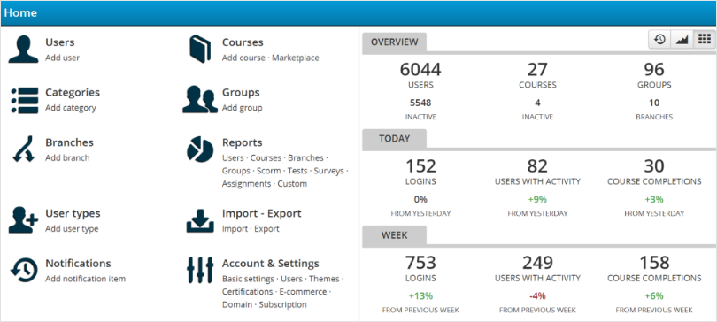Image resolution: width=717 pixels, height=322 pixels.
Task: Open Account & Settings sliders icon
Action: pos(200,270)
